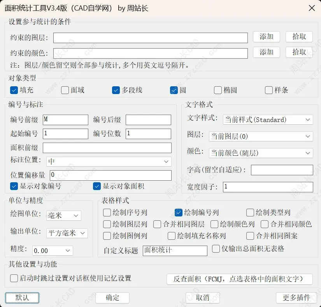
Task: Click the 取消 button
Action: point(203,298)
